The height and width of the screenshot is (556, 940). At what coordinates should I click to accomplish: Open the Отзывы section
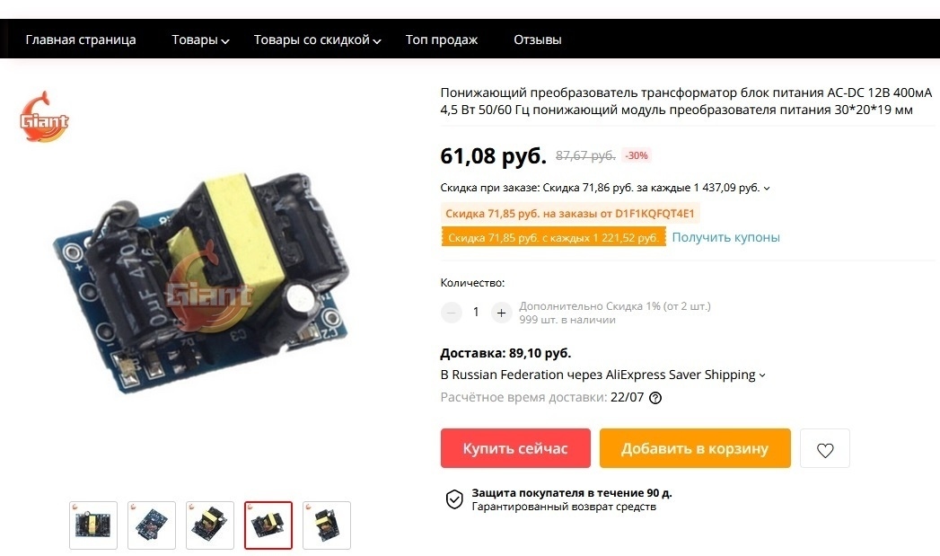point(537,40)
